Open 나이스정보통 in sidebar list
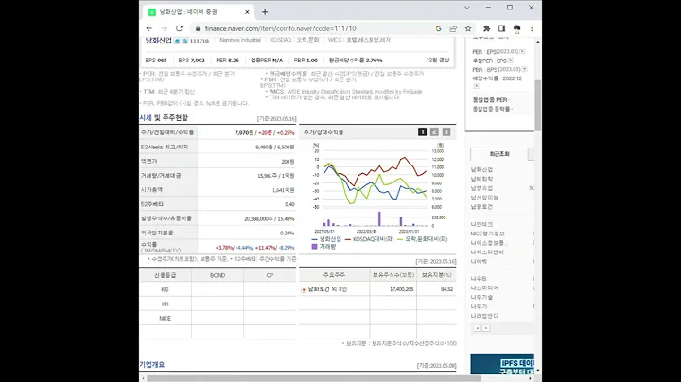 pos(489,243)
